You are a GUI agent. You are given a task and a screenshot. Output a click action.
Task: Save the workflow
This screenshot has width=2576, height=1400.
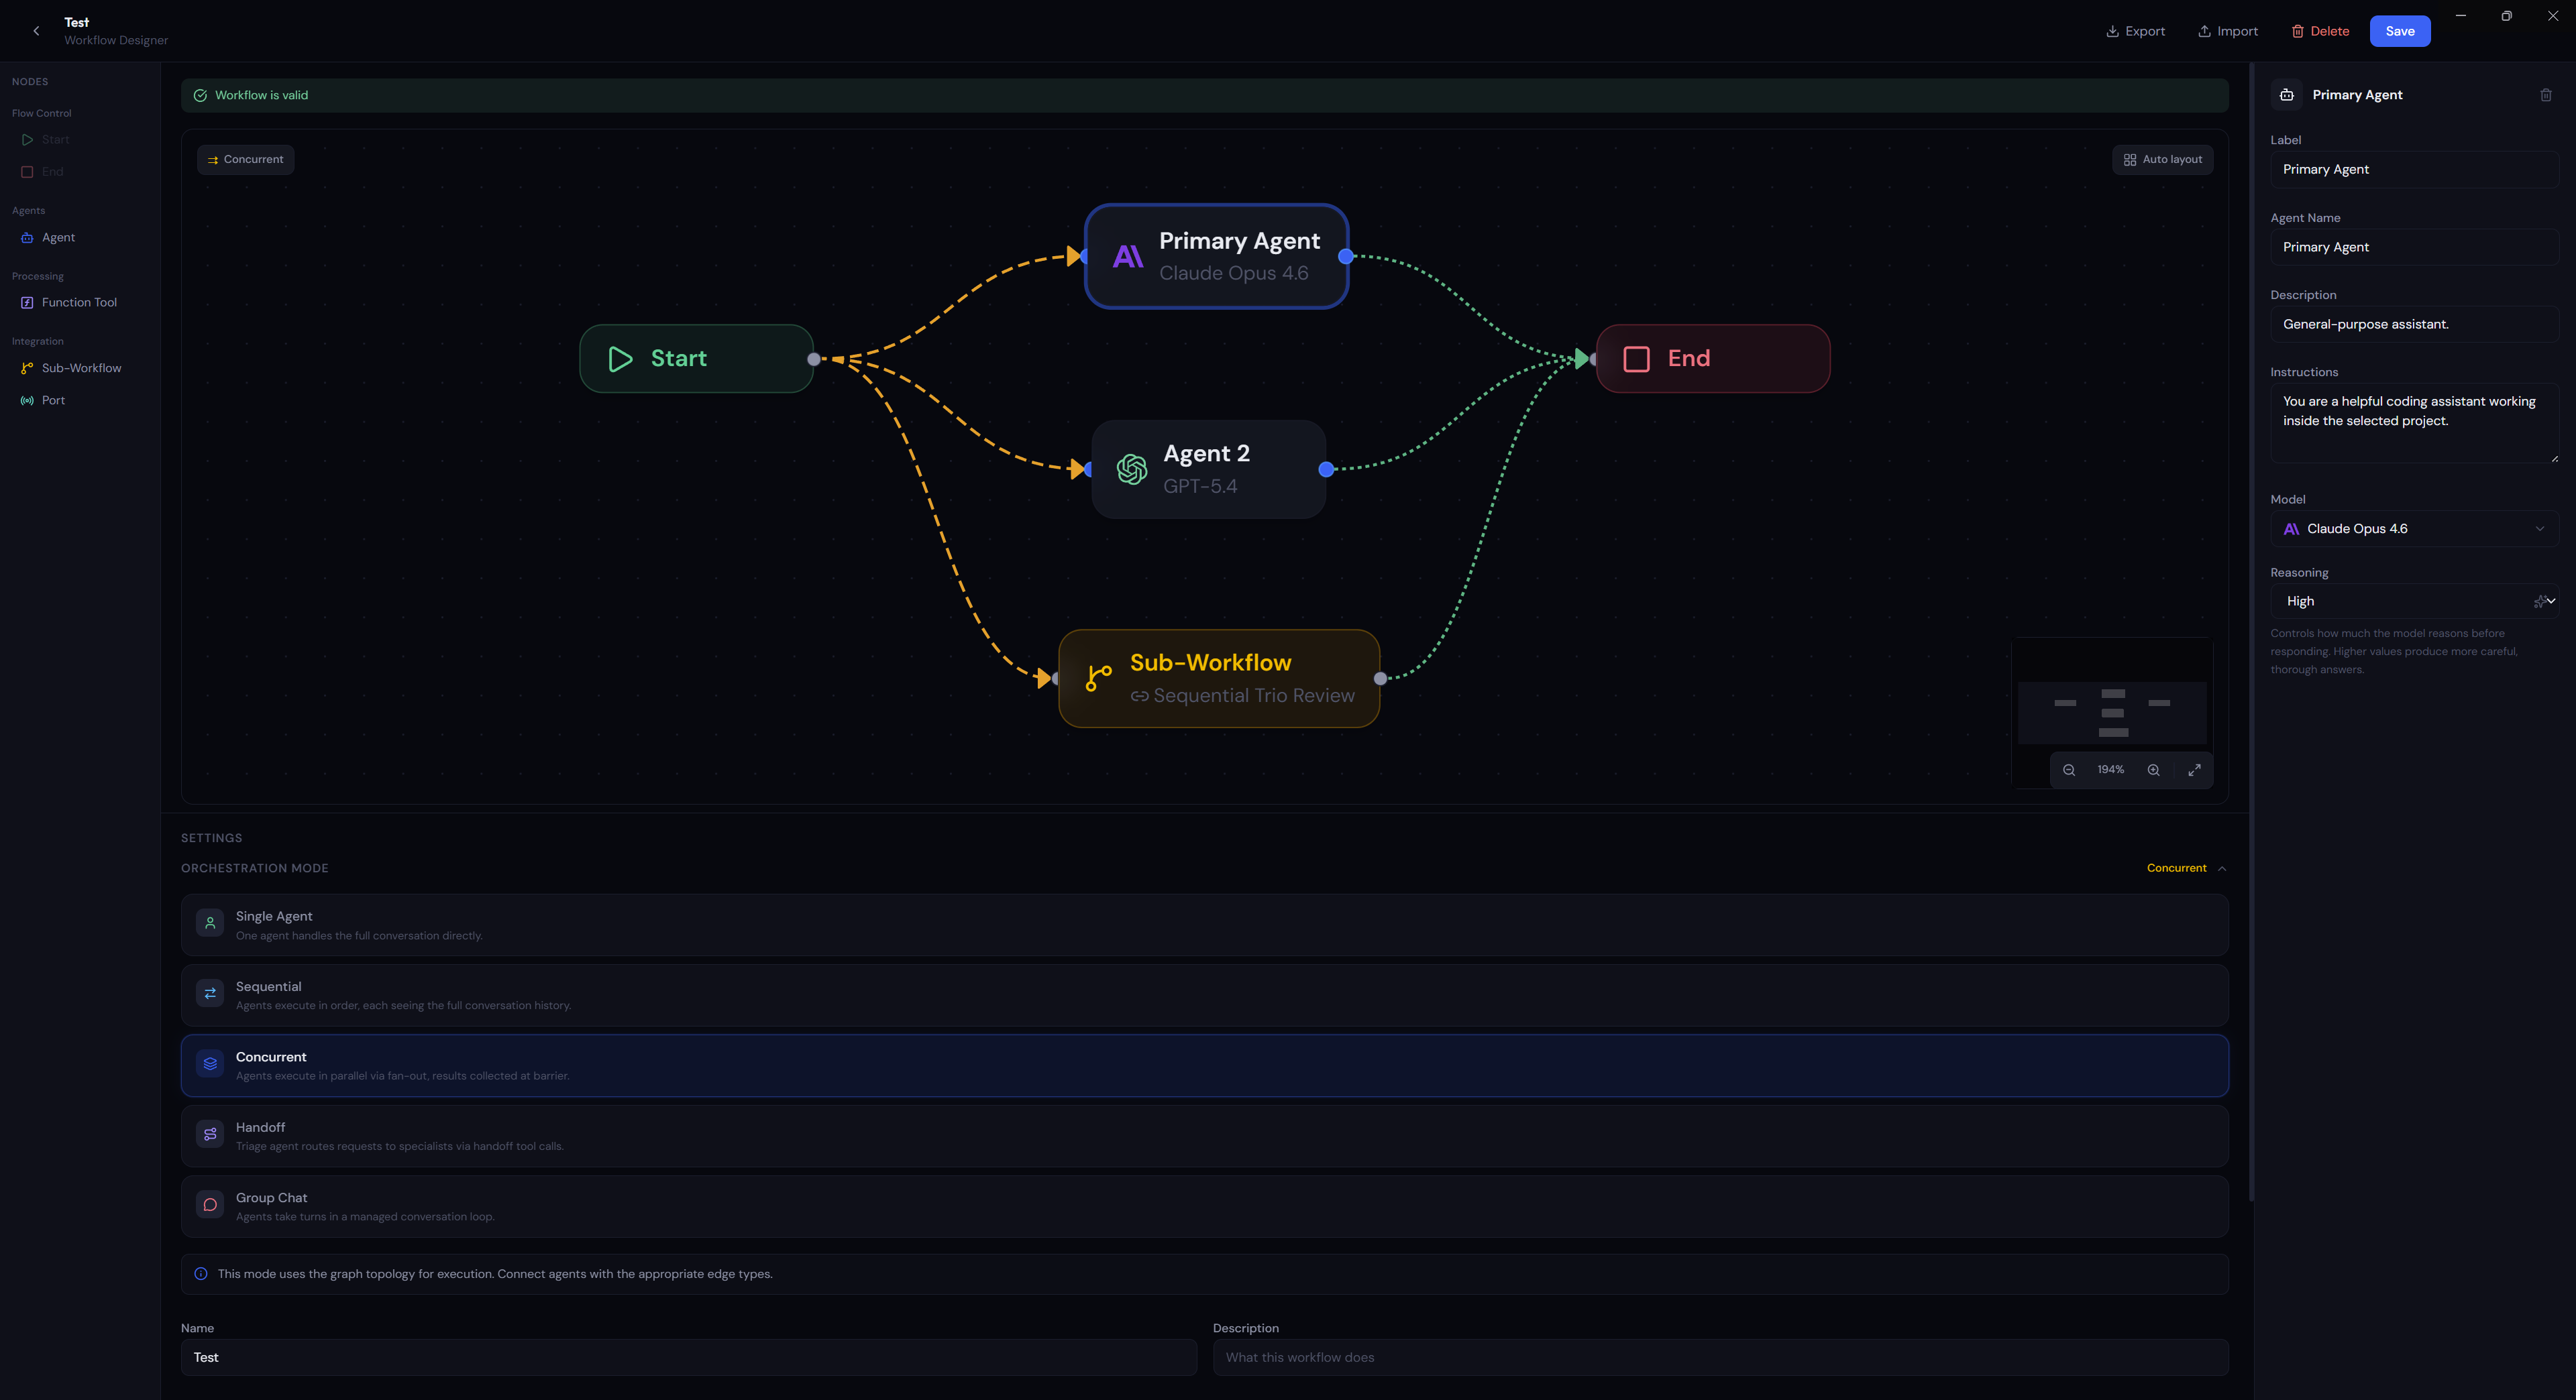tap(2399, 31)
